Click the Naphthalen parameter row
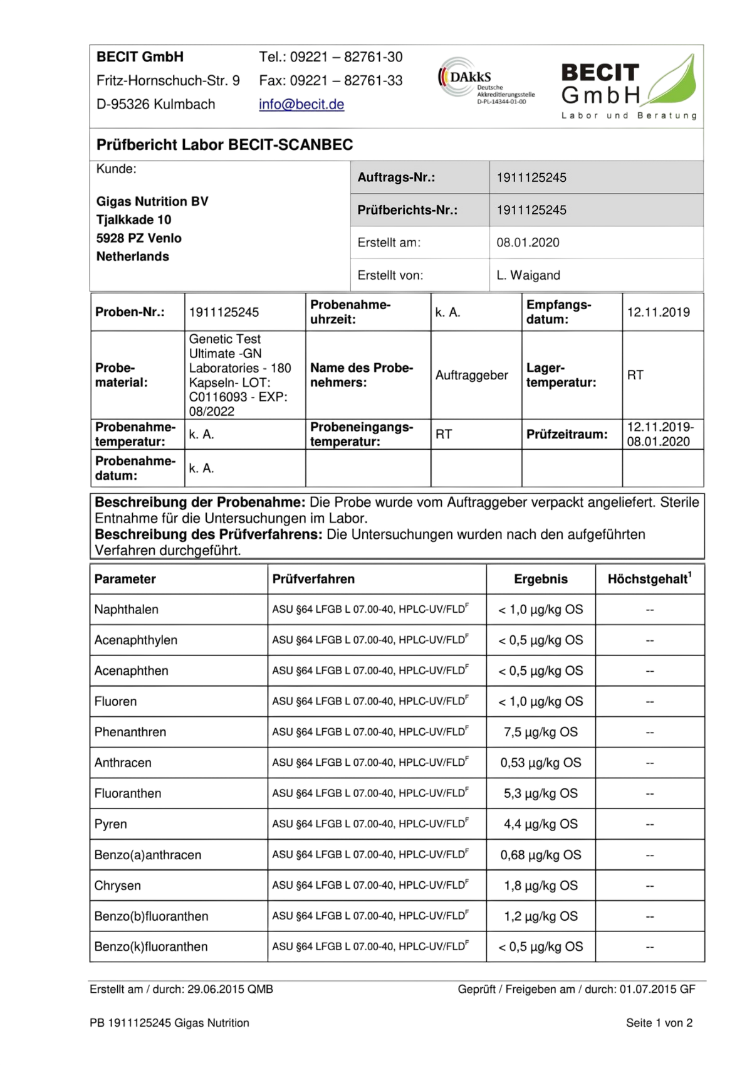Screen dimensions: 752x1065 (397, 610)
